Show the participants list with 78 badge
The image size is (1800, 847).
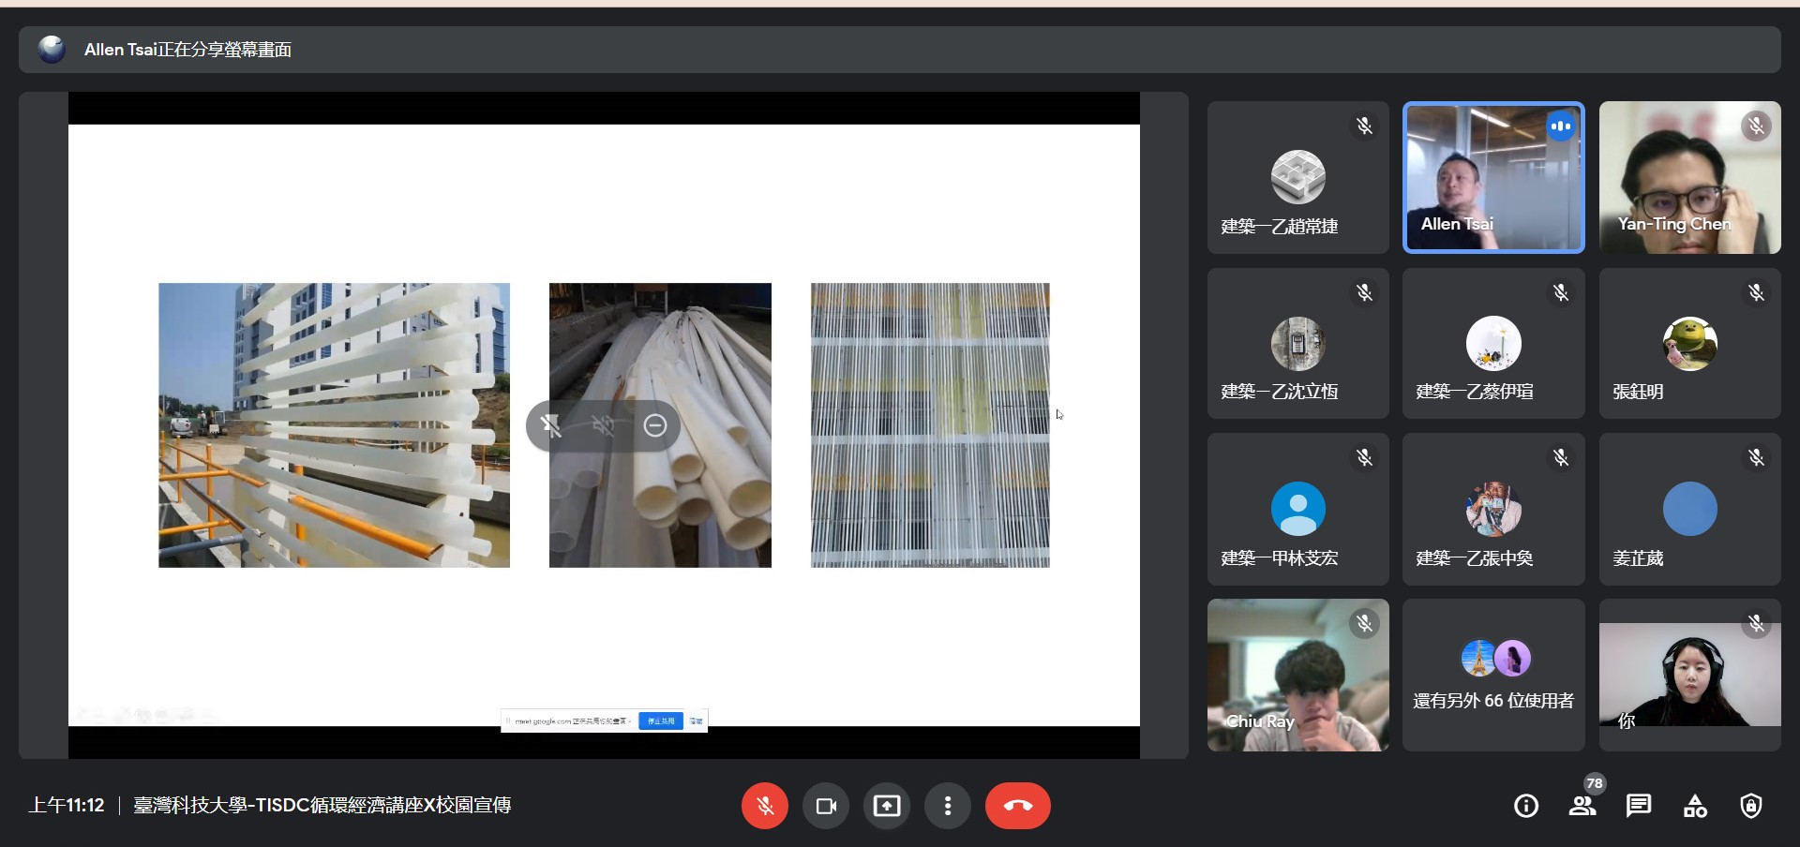click(x=1582, y=806)
